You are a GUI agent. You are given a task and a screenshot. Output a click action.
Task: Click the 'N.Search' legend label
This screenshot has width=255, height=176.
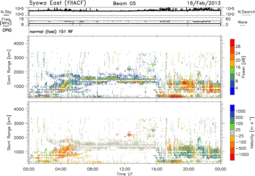246,12
